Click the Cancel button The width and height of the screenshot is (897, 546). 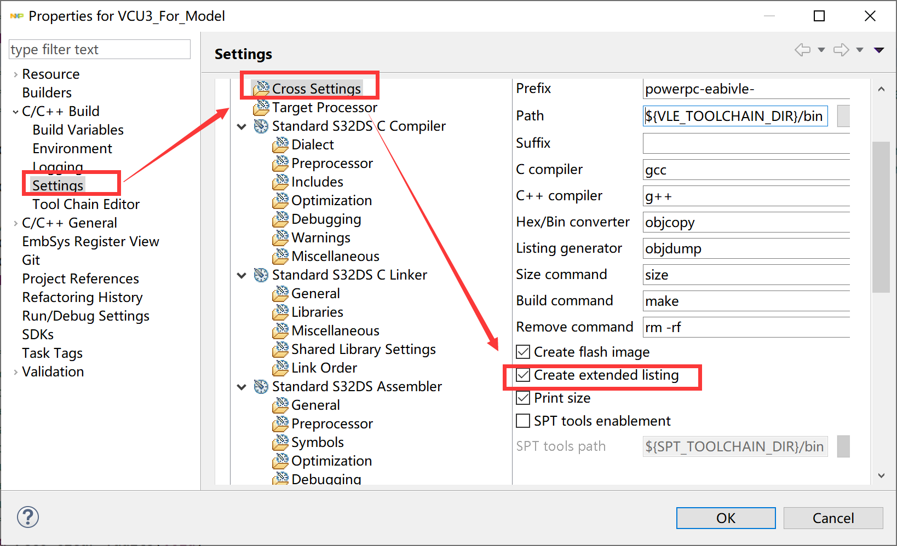(833, 518)
